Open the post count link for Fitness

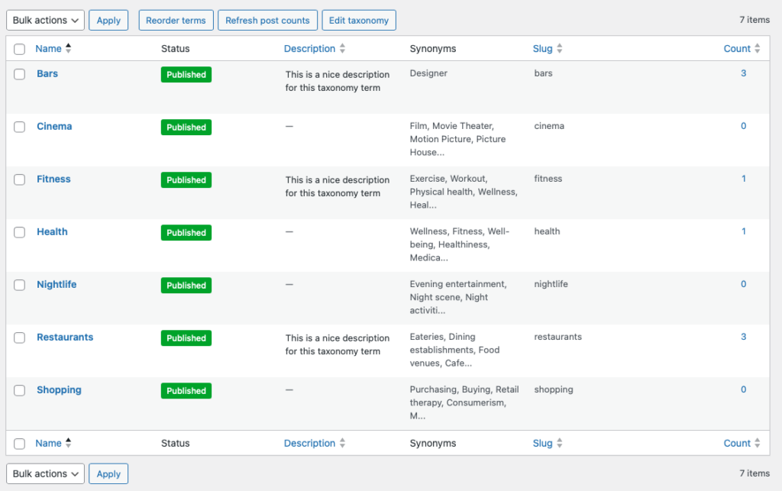[743, 179]
